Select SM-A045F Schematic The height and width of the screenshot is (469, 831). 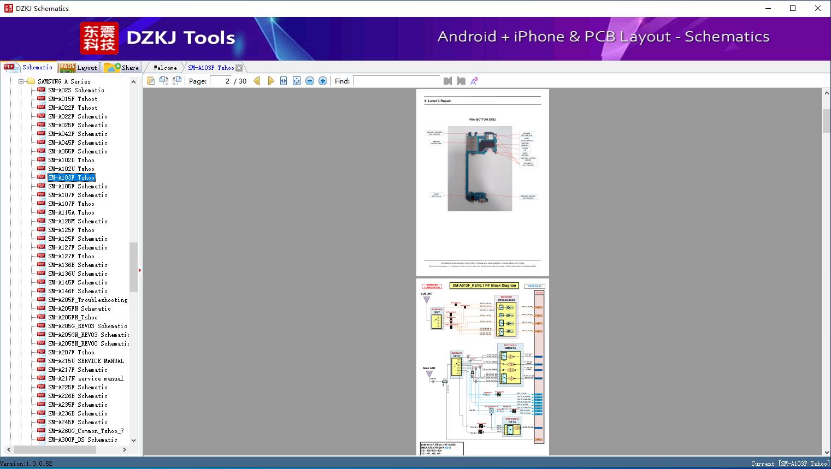(78, 143)
